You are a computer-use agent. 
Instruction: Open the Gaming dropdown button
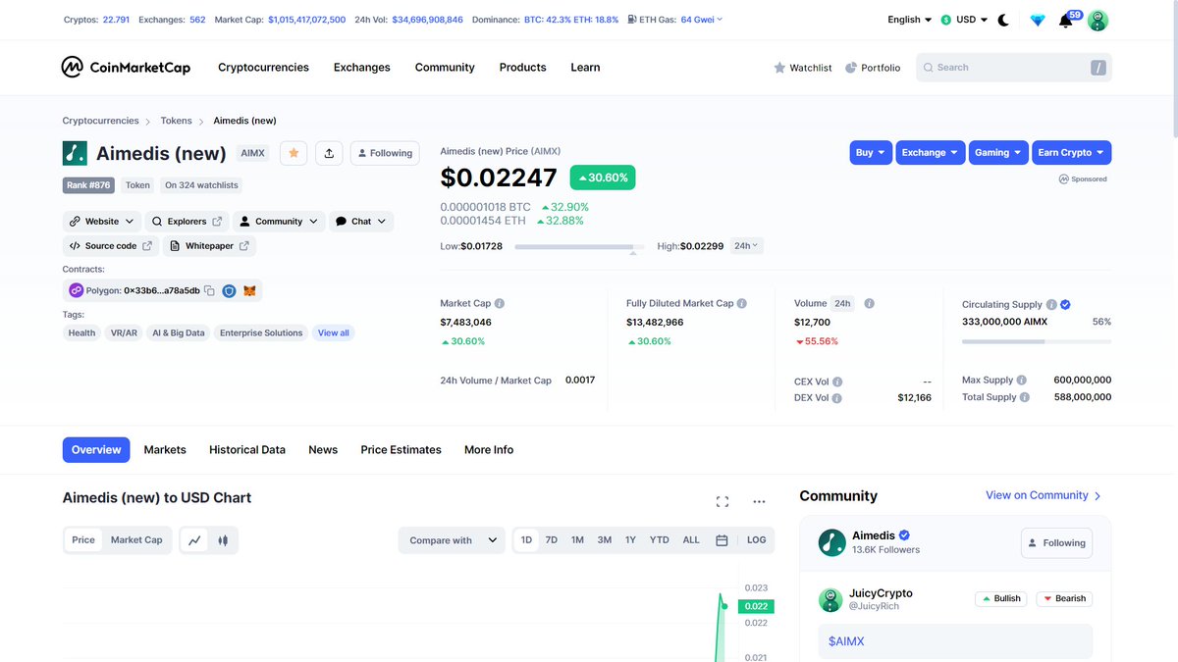998,153
